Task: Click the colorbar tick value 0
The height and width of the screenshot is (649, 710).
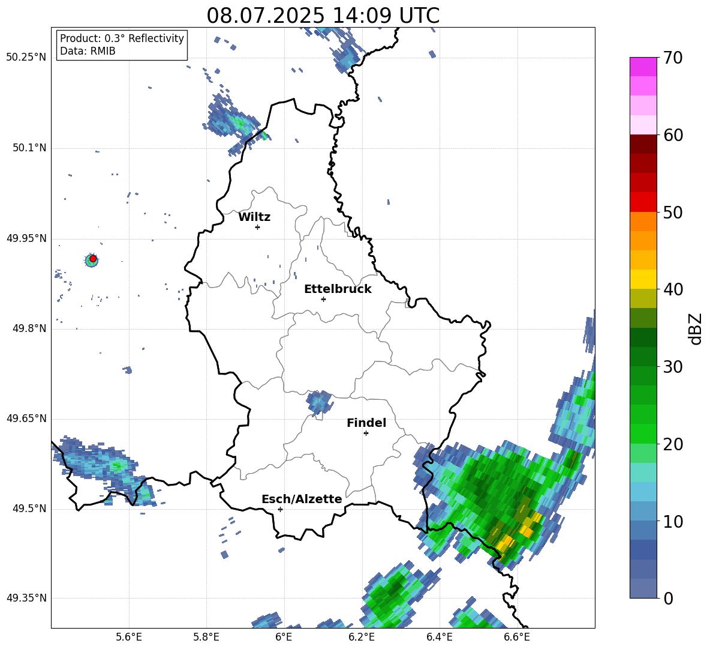Action: point(668,598)
